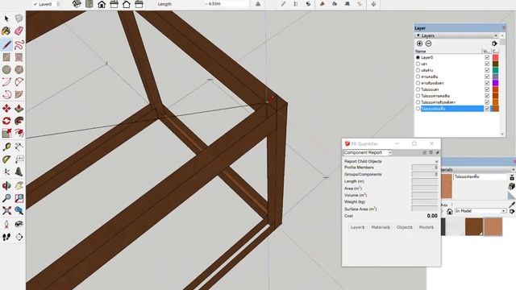Click the Layer$ button in FB Quantifier
516x290 pixels.
pos(357,227)
